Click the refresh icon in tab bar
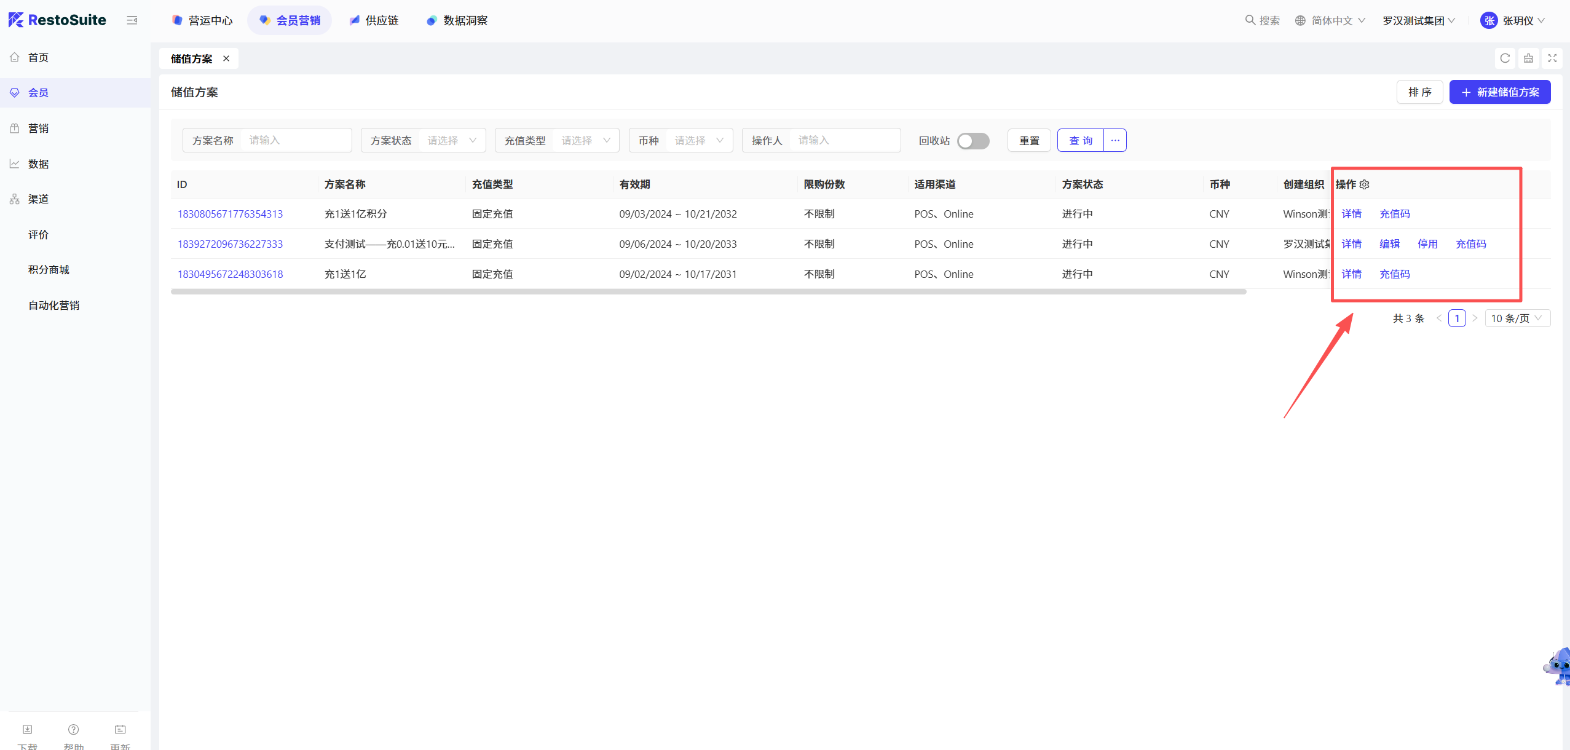This screenshot has width=1570, height=750. point(1505,58)
